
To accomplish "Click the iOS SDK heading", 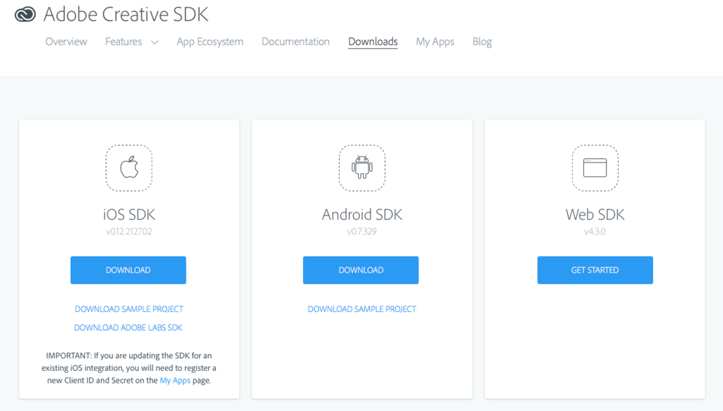I will pyautogui.click(x=129, y=215).
